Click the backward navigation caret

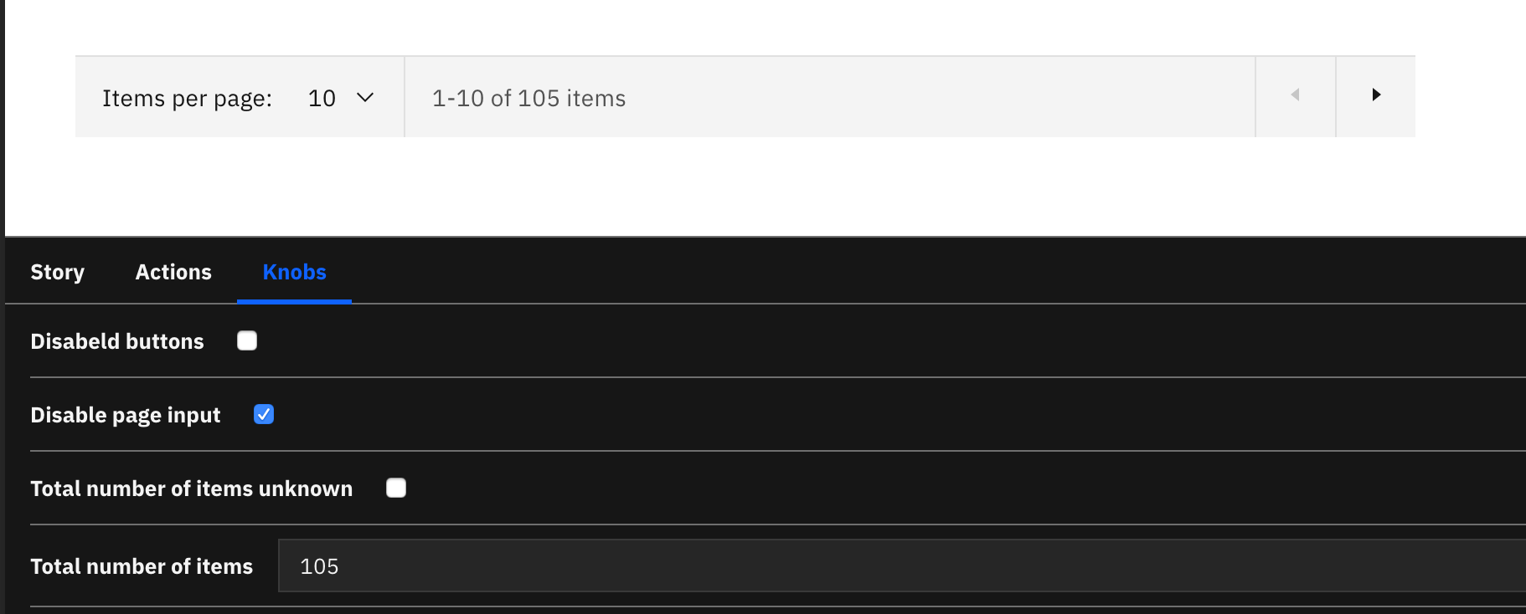click(1295, 95)
